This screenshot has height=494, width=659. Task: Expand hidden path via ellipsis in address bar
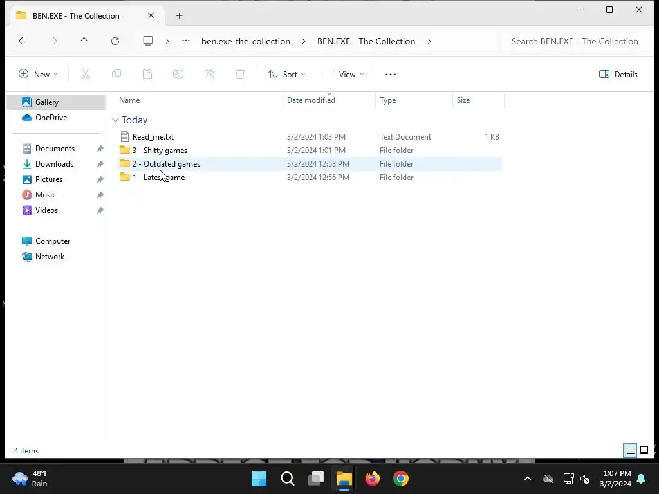tap(186, 41)
